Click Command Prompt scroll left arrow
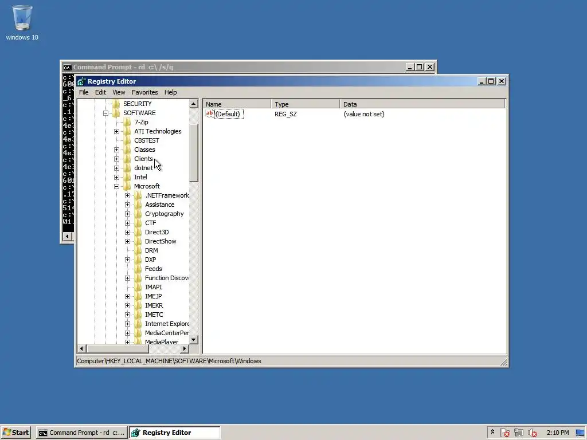Viewport: 587px width, 440px height. coord(67,236)
